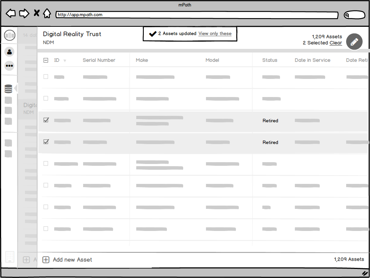Click the search magnifier icon

pyautogui.click(x=348, y=15)
